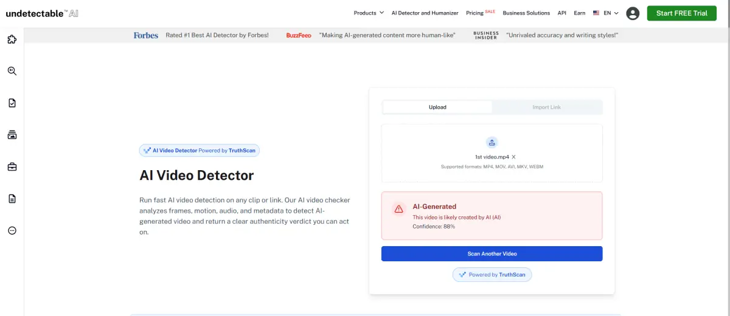Open AI Detector and Humanizer menu item

coord(425,13)
